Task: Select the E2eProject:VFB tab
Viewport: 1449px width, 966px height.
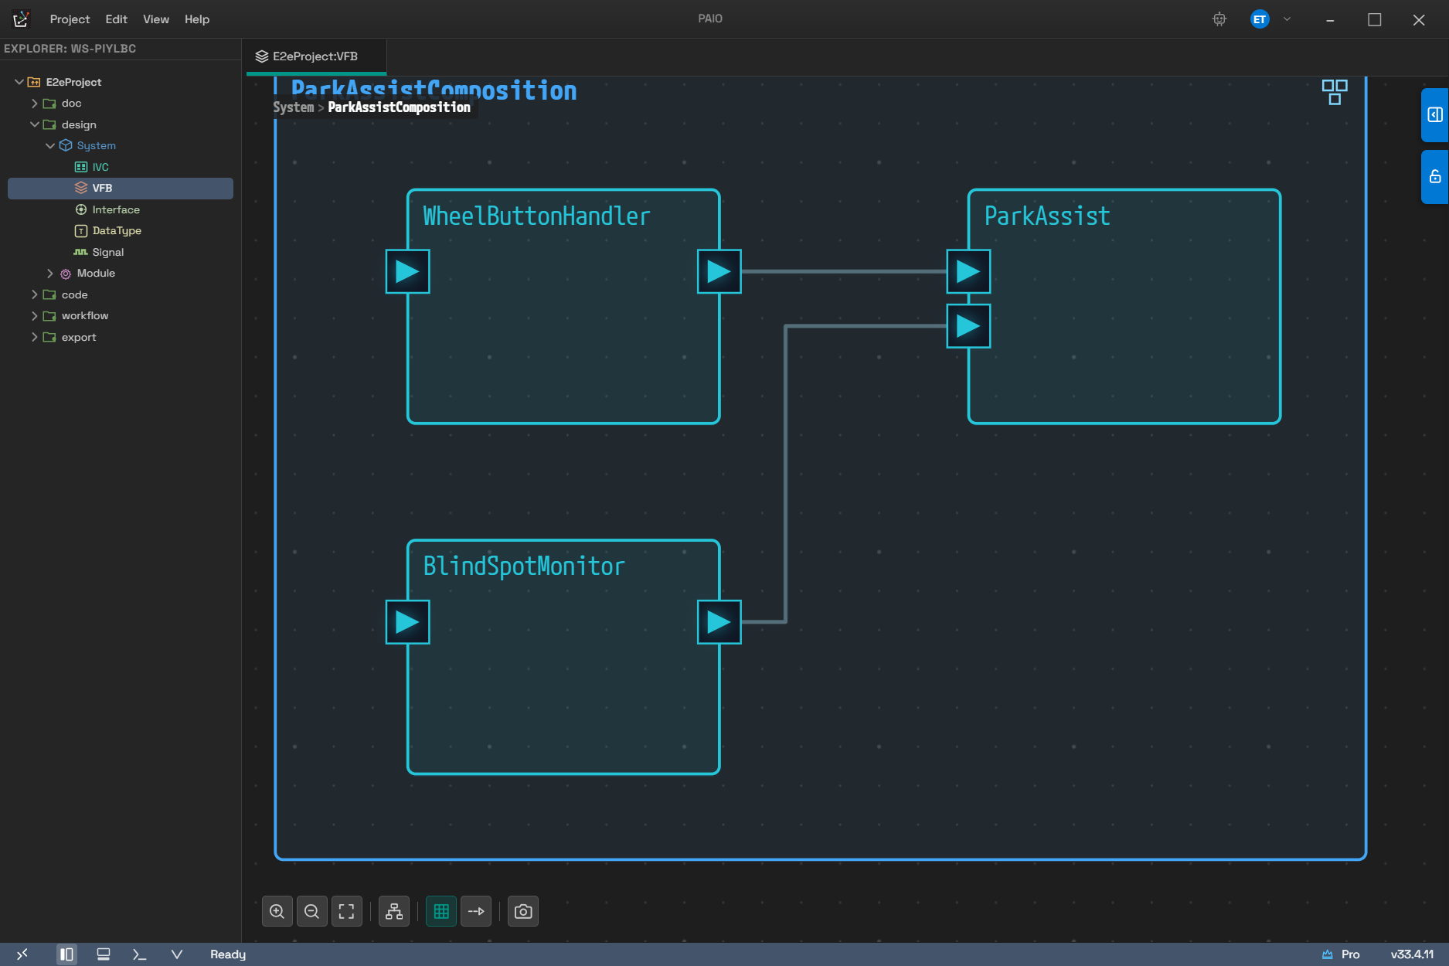Action: pyautogui.click(x=315, y=56)
